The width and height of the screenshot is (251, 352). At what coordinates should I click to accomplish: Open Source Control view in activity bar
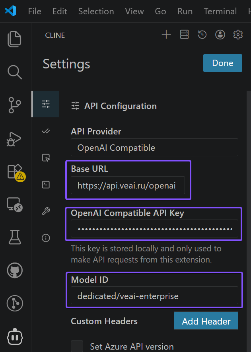[15, 105]
